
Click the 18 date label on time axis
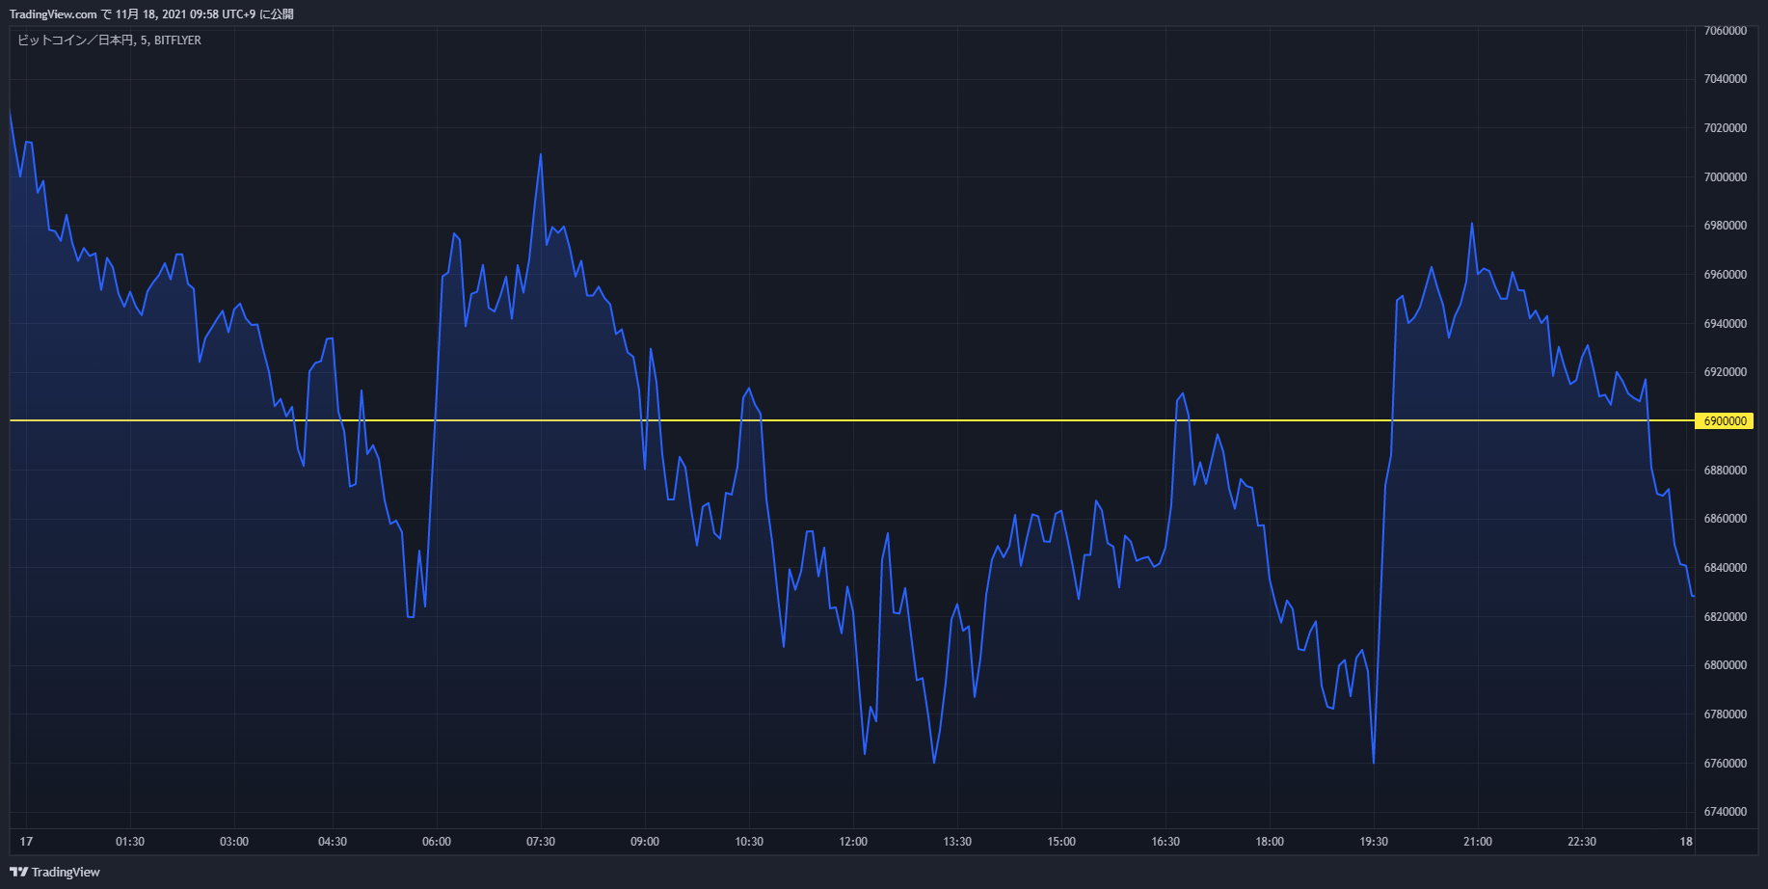click(x=1686, y=842)
